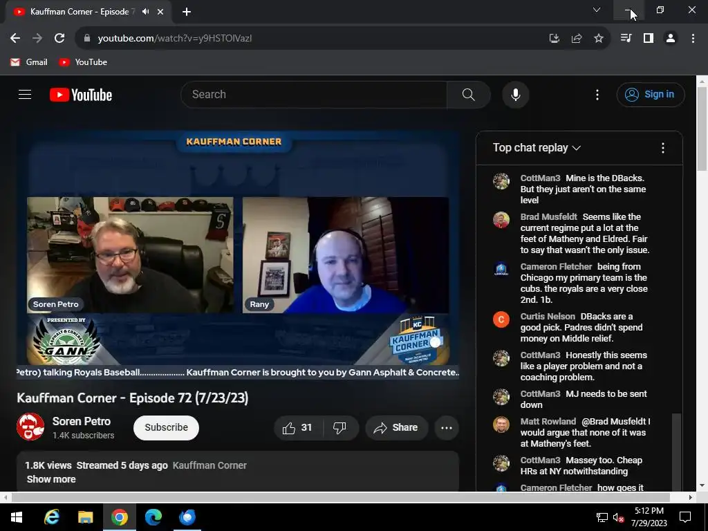Click Cameron Fletcher name on the Chicago message
The width and height of the screenshot is (708, 531).
pyautogui.click(x=556, y=266)
